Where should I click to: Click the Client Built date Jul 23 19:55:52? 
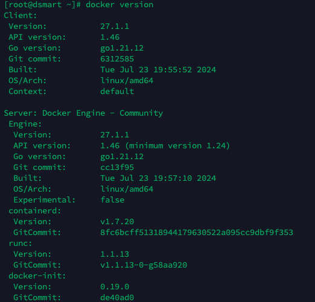[156, 70]
